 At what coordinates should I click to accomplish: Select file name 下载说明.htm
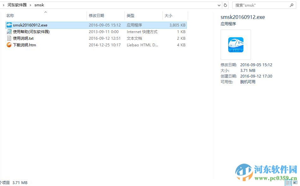24,45
